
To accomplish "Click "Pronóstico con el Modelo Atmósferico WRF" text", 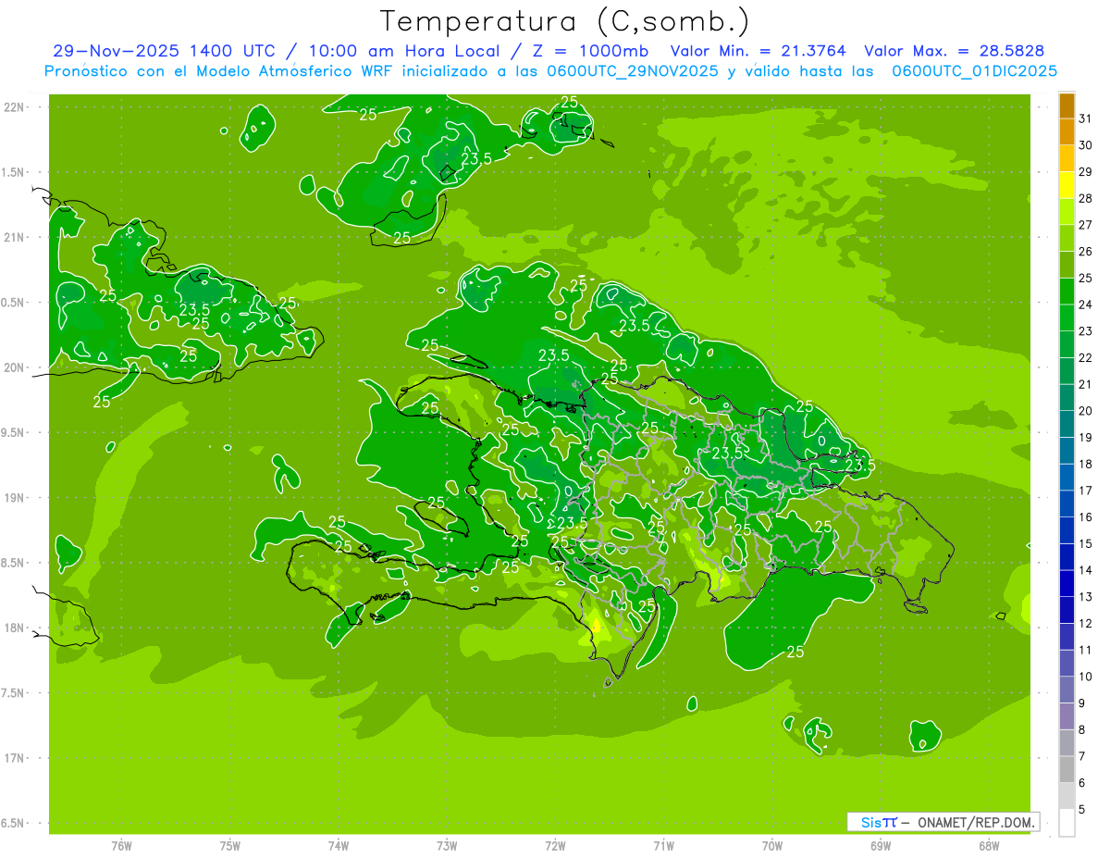I will tap(220, 71).
